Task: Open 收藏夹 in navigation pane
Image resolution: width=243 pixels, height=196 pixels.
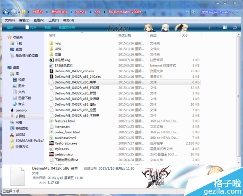Action: pyautogui.click(x=15, y=37)
